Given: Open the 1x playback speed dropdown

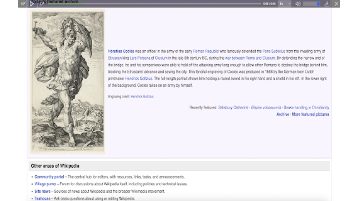Looking at the screenshot, I should coord(285,4).
